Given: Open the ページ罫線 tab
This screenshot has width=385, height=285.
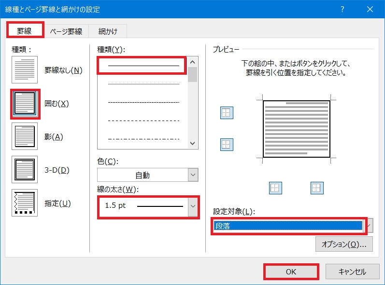Looking at the screenshot, I should 66,31.
